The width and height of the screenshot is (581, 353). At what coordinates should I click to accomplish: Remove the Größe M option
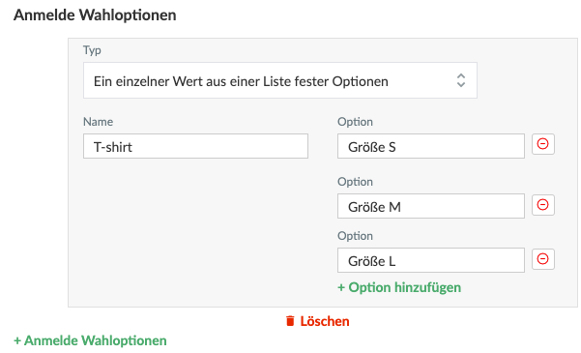[x=543, y=205]
